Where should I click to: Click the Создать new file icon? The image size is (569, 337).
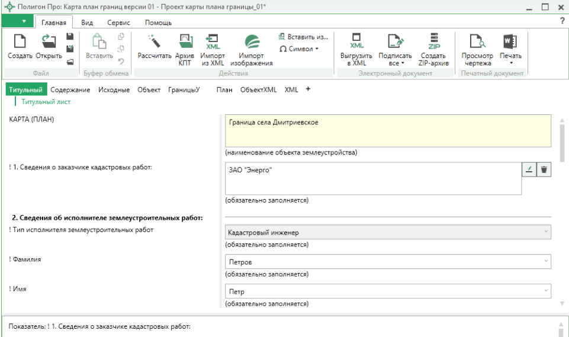point(20,41)
